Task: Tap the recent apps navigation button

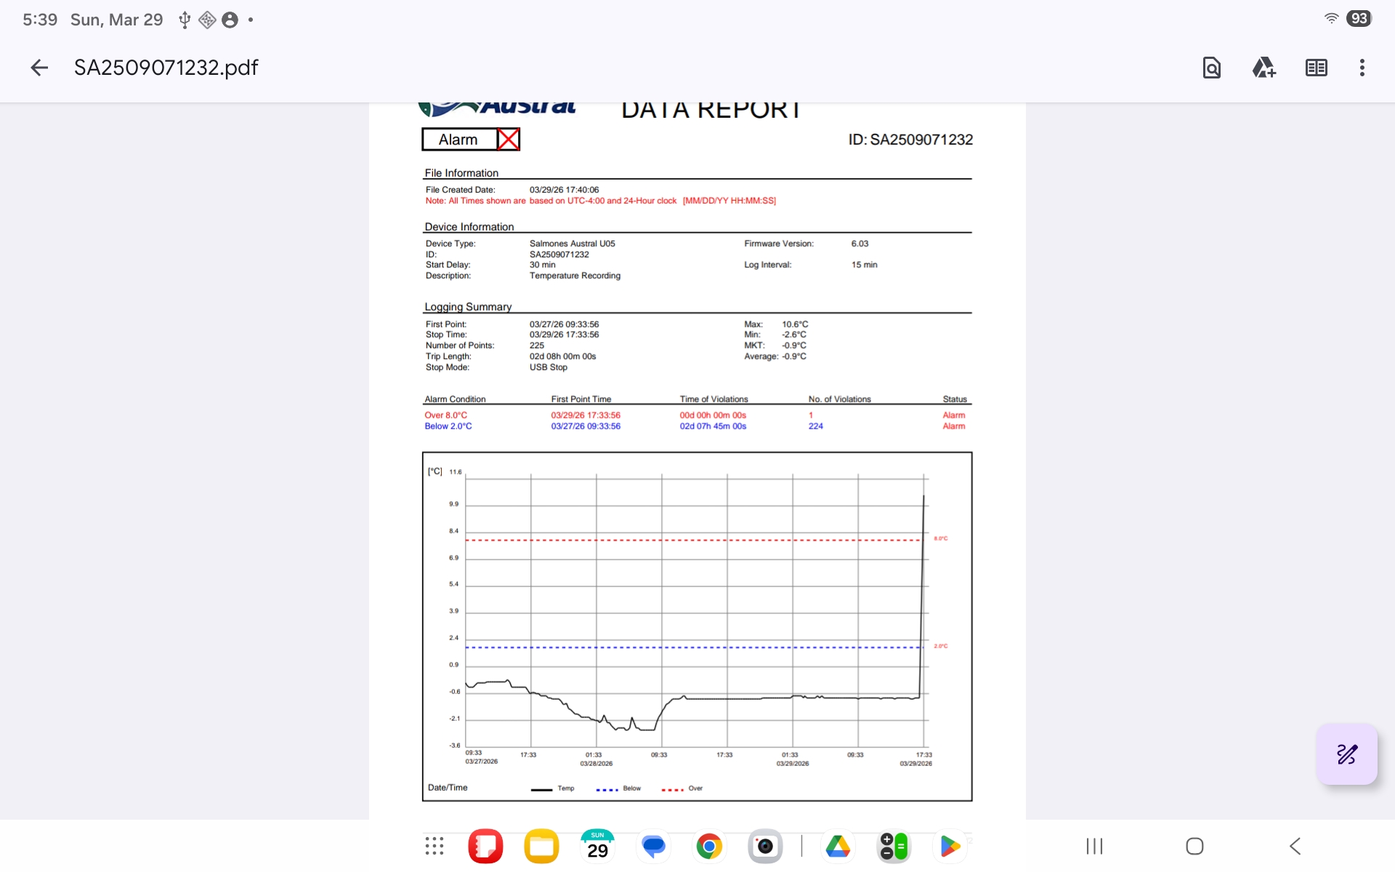Action: [1094, 846]
